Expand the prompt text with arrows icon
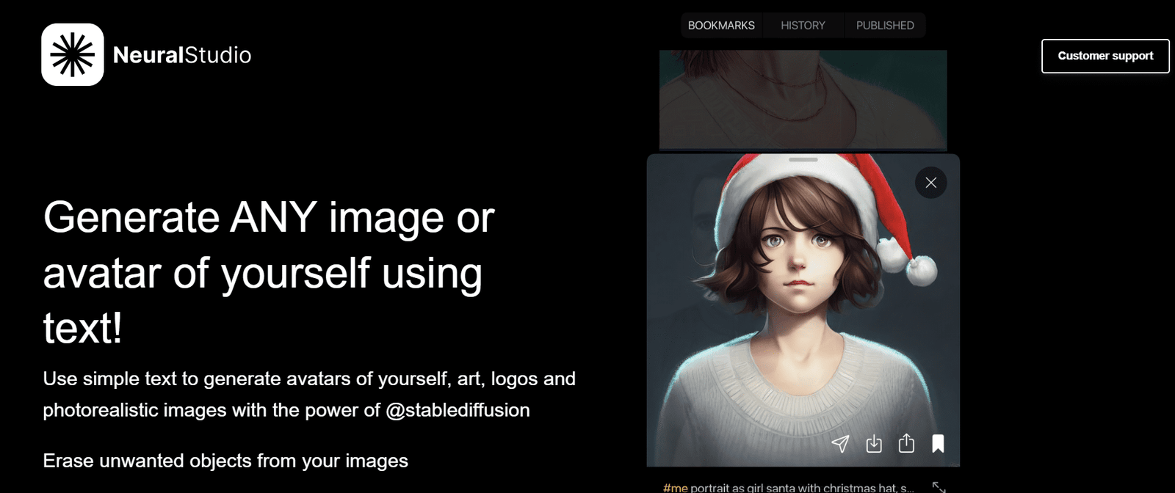The image size is (1175, 493). tap(939, 486)
